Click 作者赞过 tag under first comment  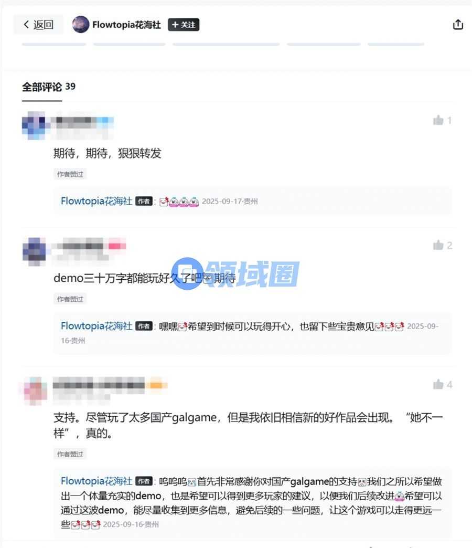coord(70,174)
